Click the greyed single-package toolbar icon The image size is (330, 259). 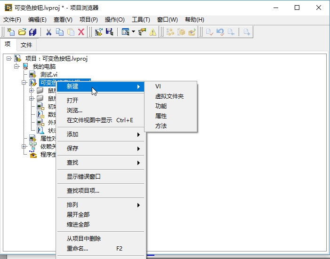181,32
